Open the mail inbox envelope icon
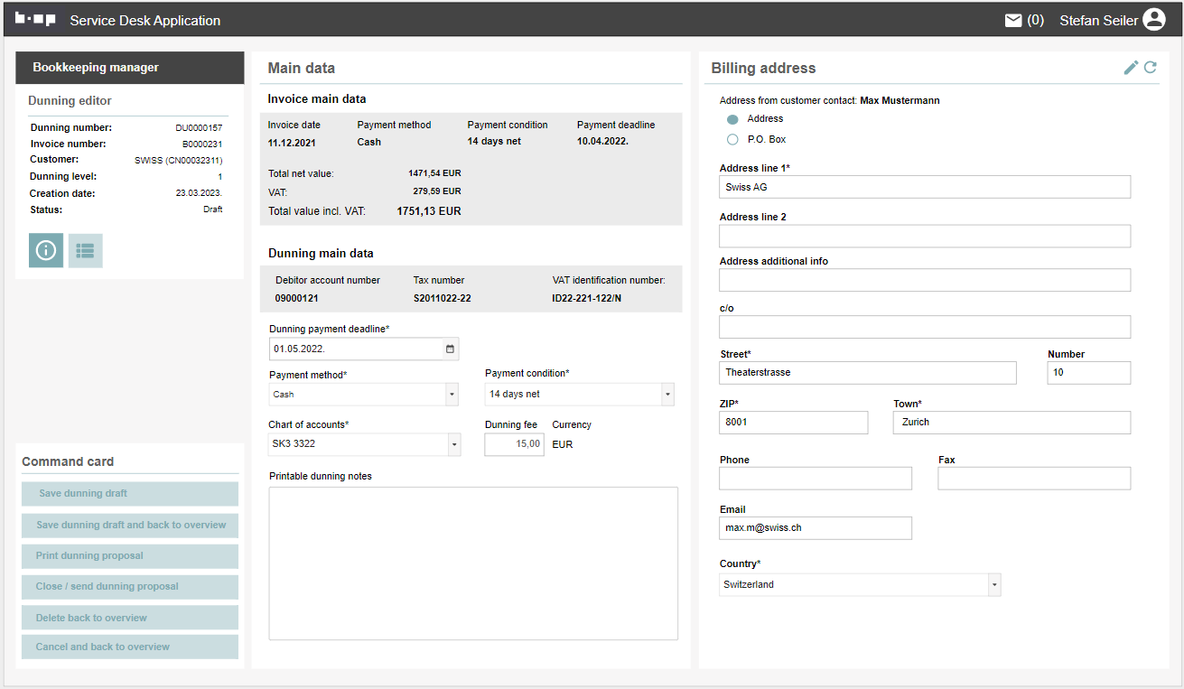 point(1013,20)
